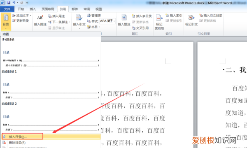Screen dimensions: 247x148
Task: Expand the 下一条脚注 dropdown arrow
Action: (x=70, y=22)
